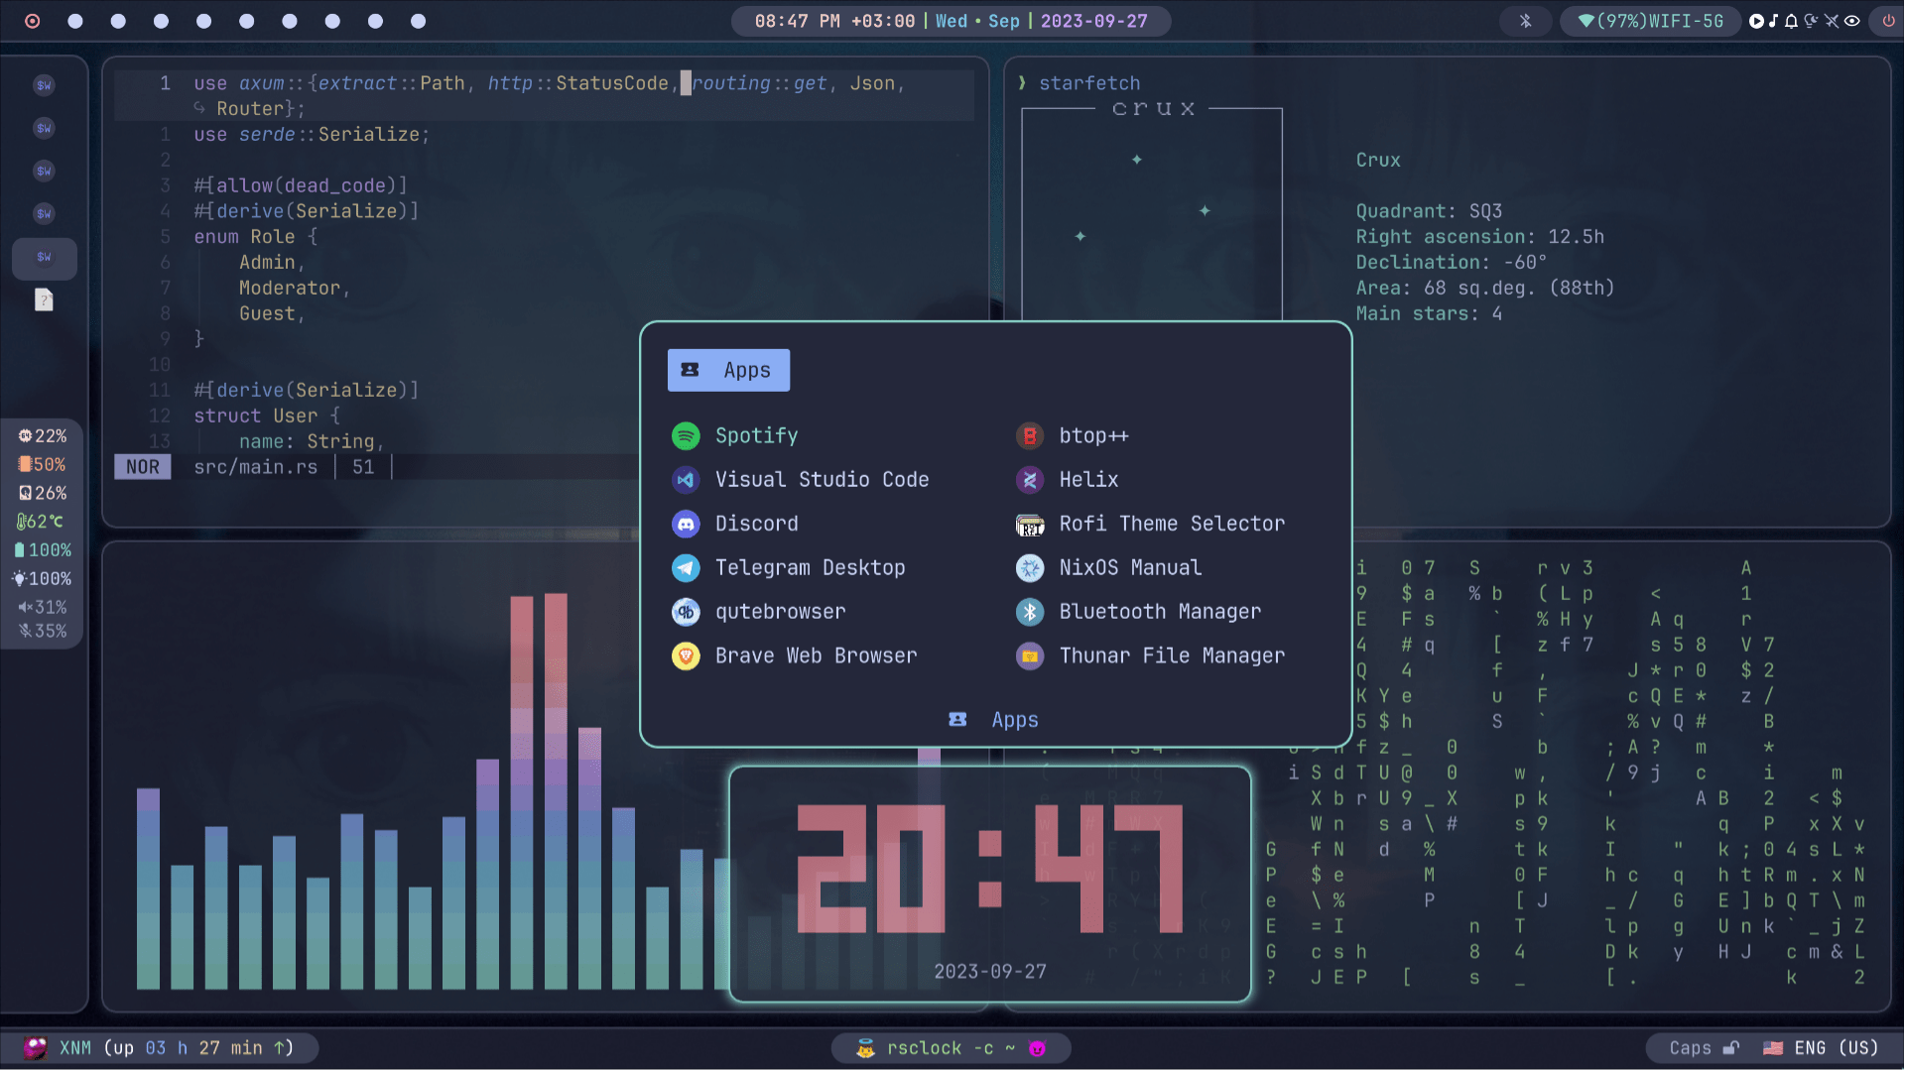Open the calendar via the 2023-09-27 date

1095,20
